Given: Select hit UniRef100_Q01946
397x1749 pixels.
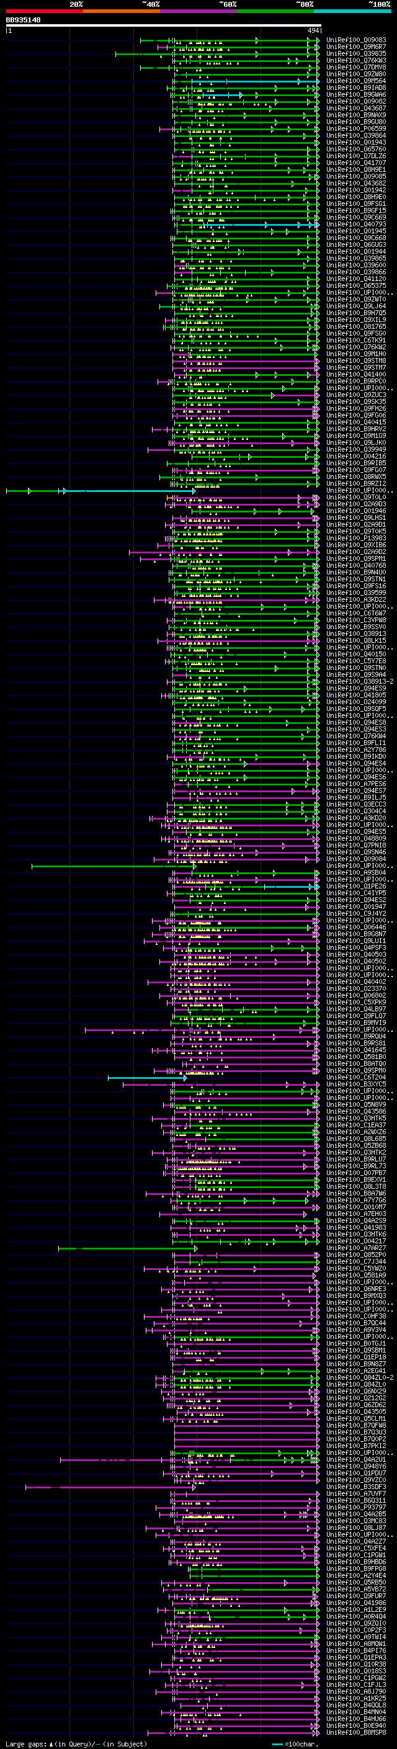Looking at the screenshot, I should 356,511.
